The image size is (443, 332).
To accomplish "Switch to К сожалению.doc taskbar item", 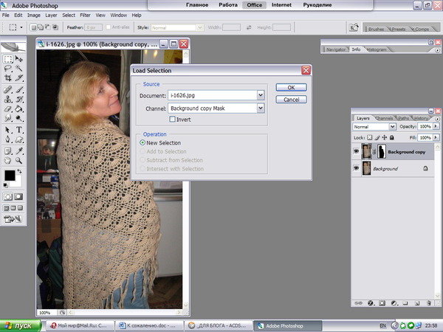I will coord(149,326).
